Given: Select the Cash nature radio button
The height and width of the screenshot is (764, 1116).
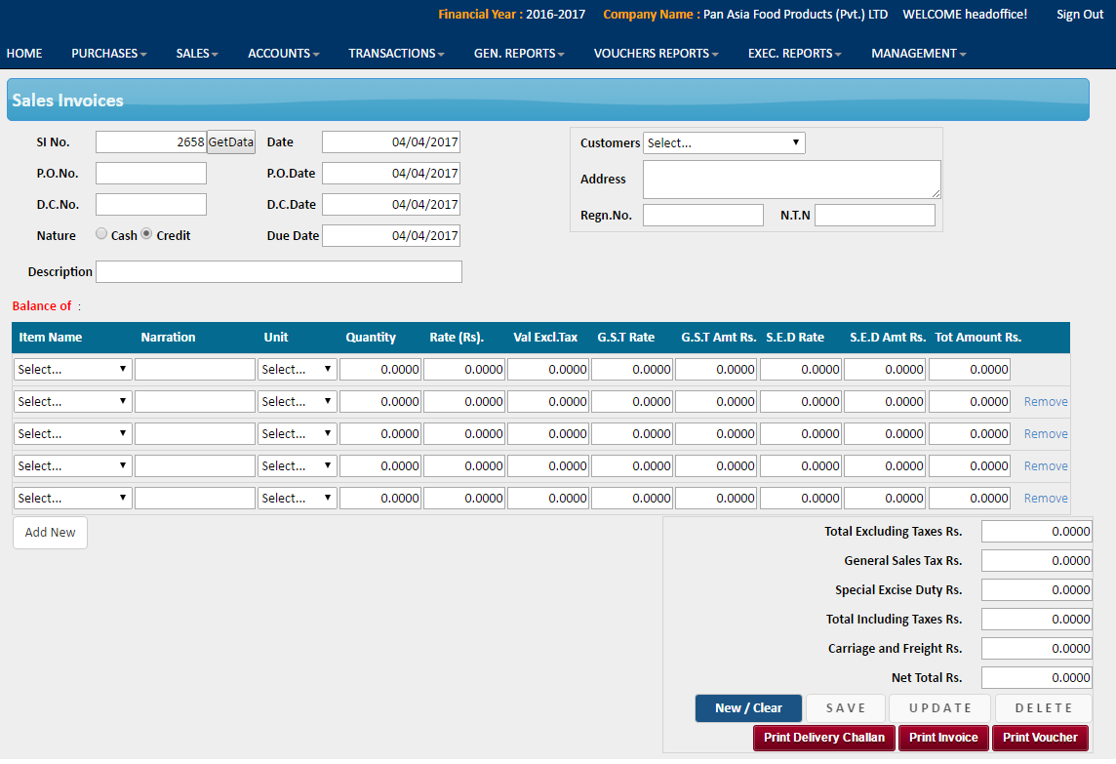Looking at the screenshot, I should [x=101, y=234].
